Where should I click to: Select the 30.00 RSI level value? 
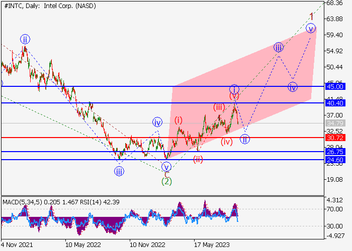pyautogui.click(x=334, y=226)
